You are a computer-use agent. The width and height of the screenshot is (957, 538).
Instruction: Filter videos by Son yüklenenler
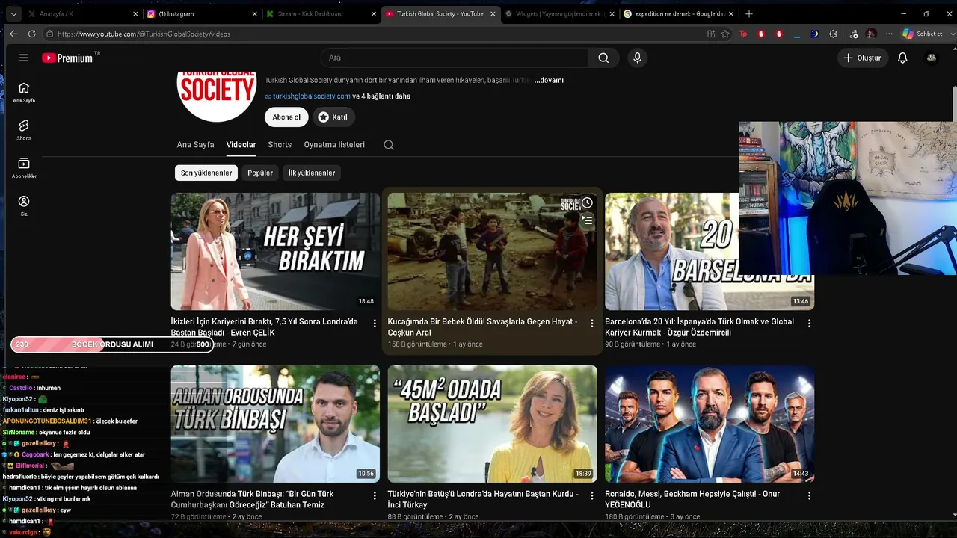coord(206,173)
